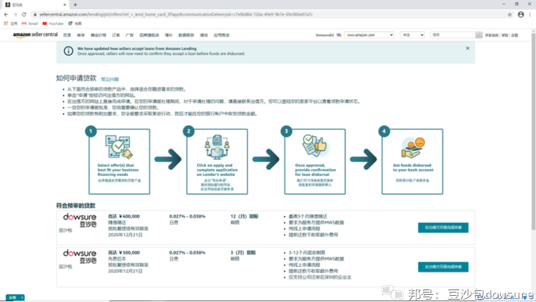536x302 pixels.
Task: Open the Gmail bookmark
Action: (30, 23)
